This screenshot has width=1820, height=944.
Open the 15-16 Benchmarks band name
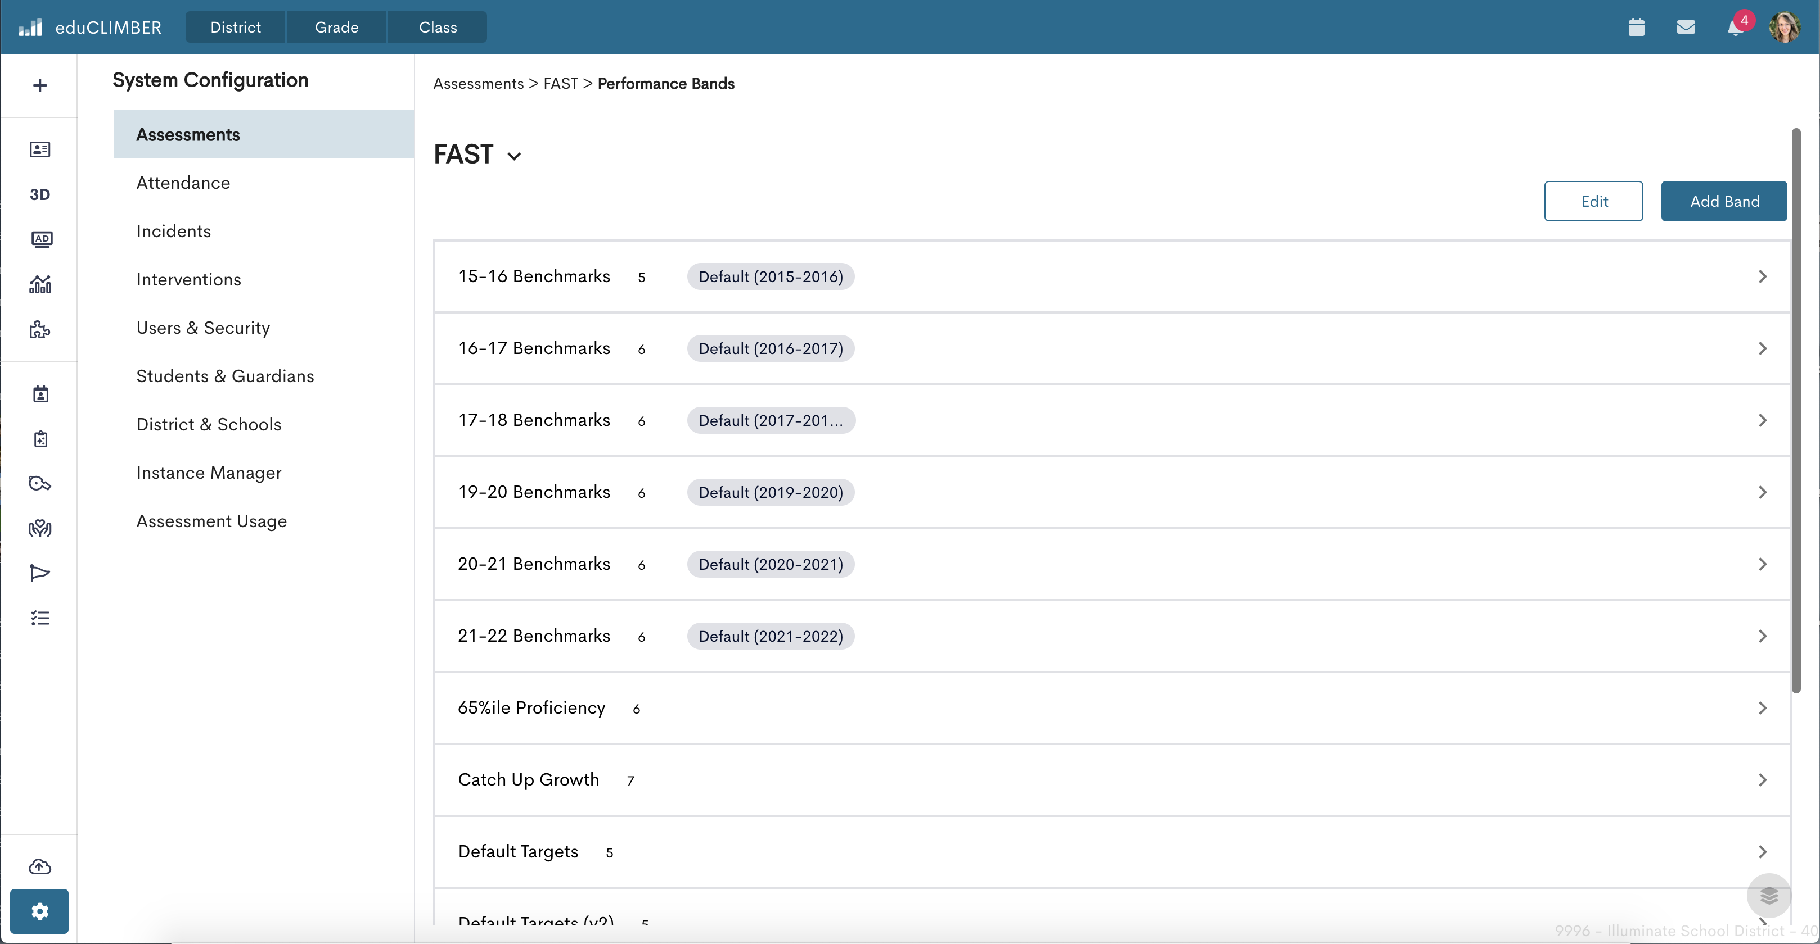(x=533, y=276)
